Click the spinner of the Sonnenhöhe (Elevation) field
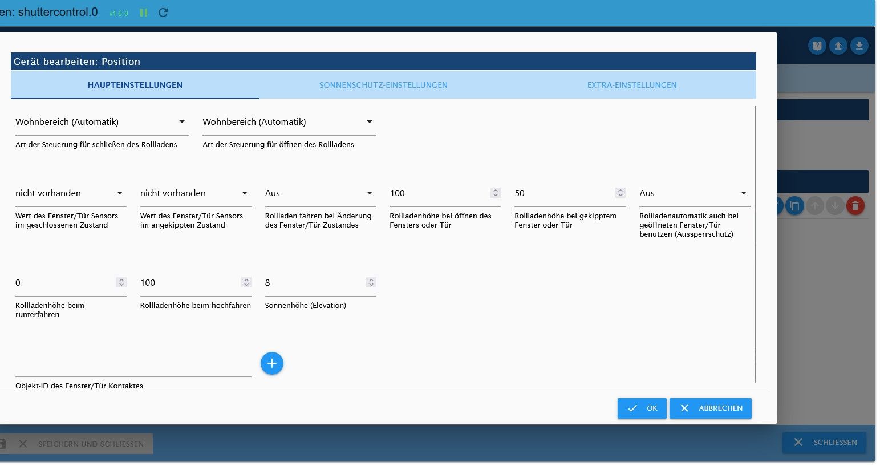Screen dimensions: 880x466 (x=371, y=282)
